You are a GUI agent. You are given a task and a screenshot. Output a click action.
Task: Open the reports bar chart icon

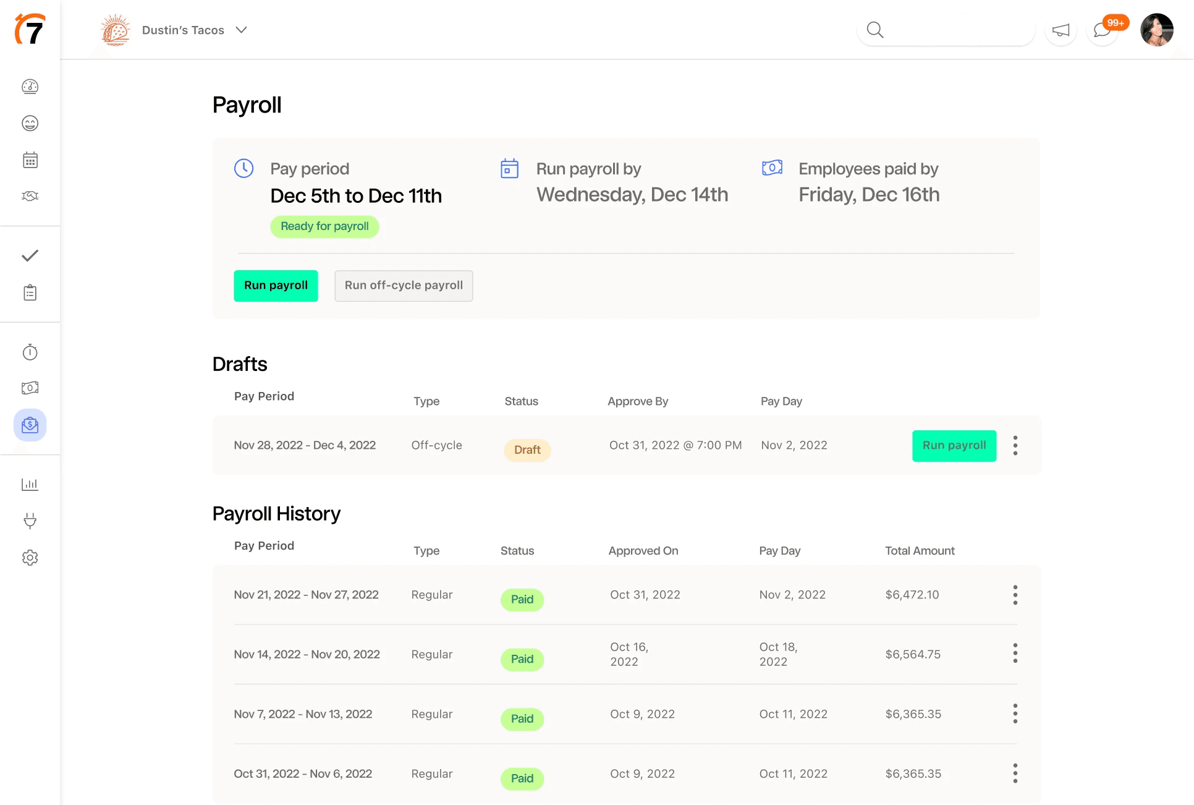[x=30, y=484]
